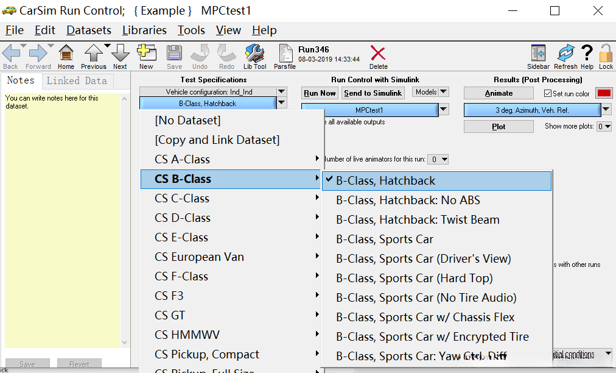
Task: Click the Animate button
Action: coord(499,93)
